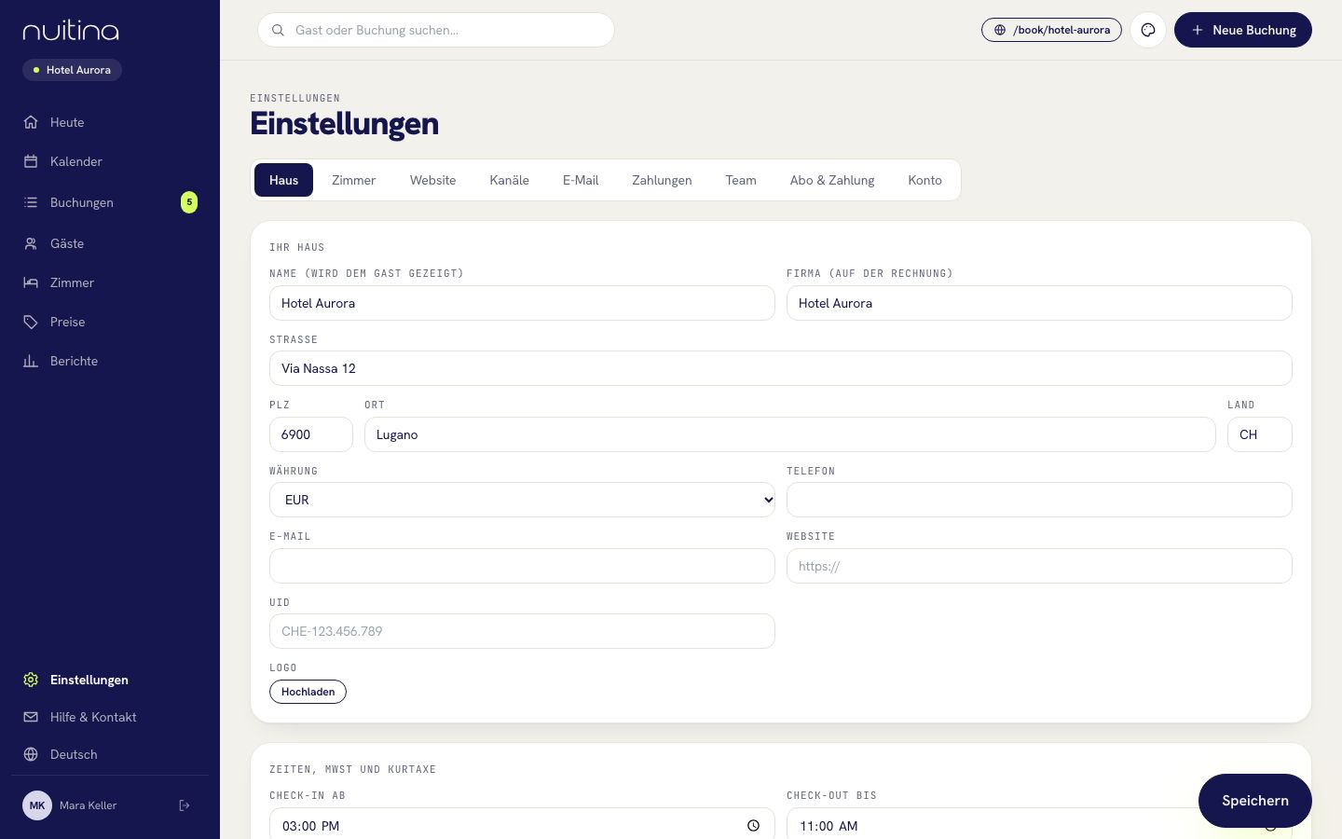Click the Neue Buchung button

point(1243,30)
